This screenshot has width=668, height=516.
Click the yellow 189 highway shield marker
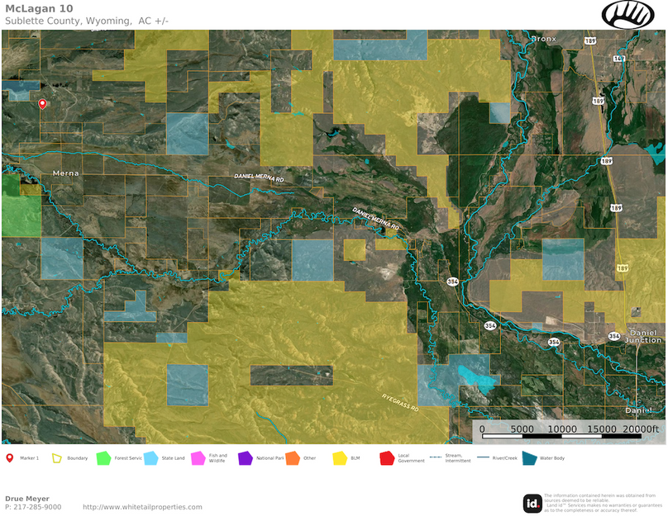click(621, 268)
